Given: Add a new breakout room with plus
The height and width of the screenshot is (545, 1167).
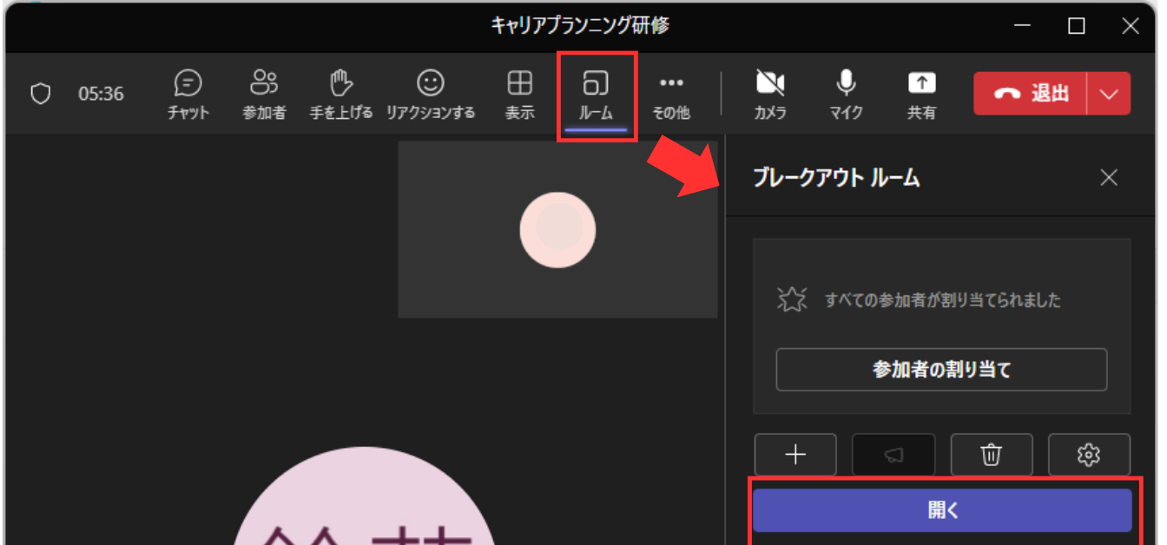Looking at the screenshot, I should (795, 455).
